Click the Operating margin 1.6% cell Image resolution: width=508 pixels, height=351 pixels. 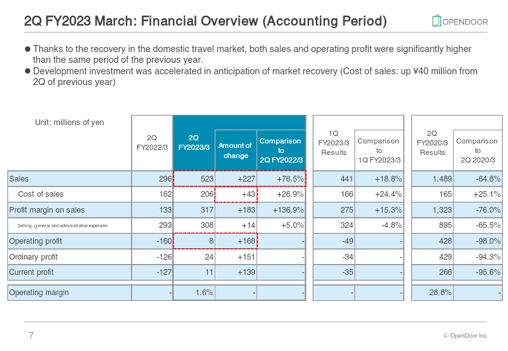coord(194,293)
